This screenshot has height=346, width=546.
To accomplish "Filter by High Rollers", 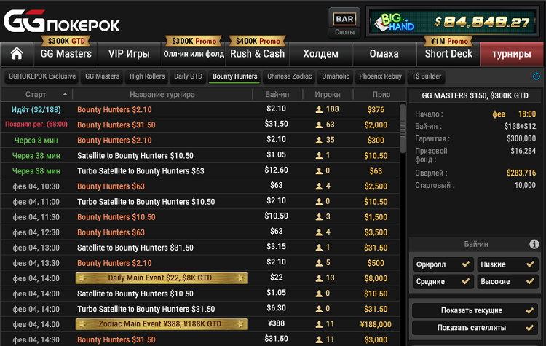I will pos(147,76).
